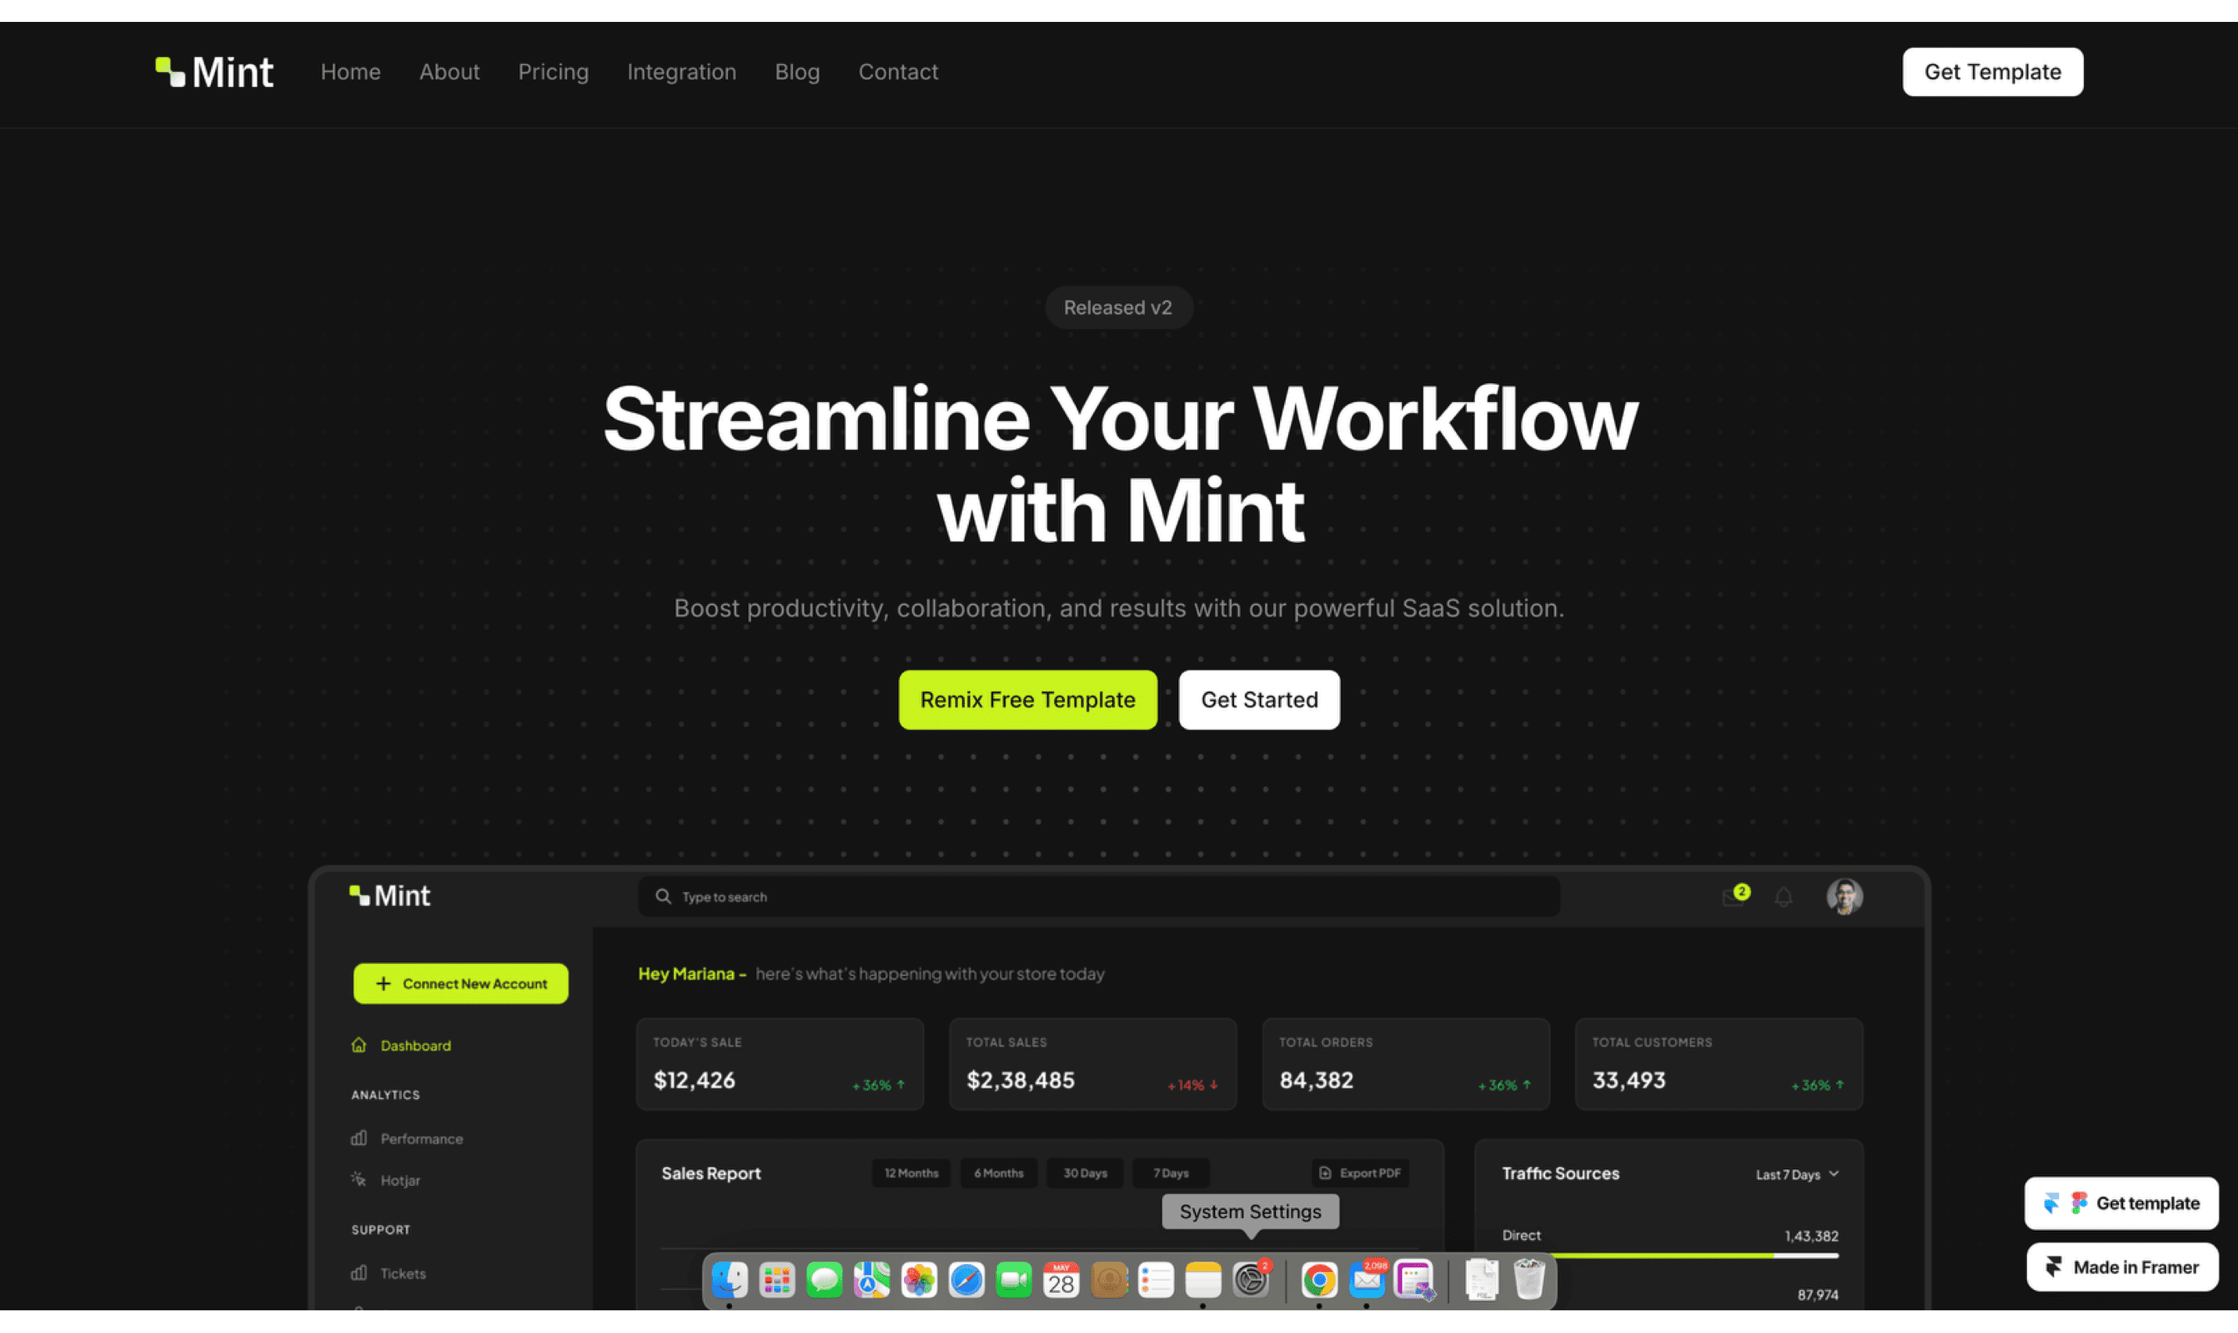Click the notification bell in the dashboard
Image resolution: width=2238 pixels, height=1333 pixels.
tap(1784, 897)
